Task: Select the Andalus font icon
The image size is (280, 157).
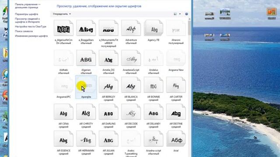Action: click(x=154, y=58)
